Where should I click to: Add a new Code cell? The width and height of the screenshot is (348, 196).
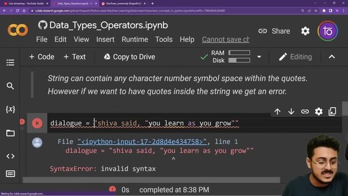click(x=41, y=57)
